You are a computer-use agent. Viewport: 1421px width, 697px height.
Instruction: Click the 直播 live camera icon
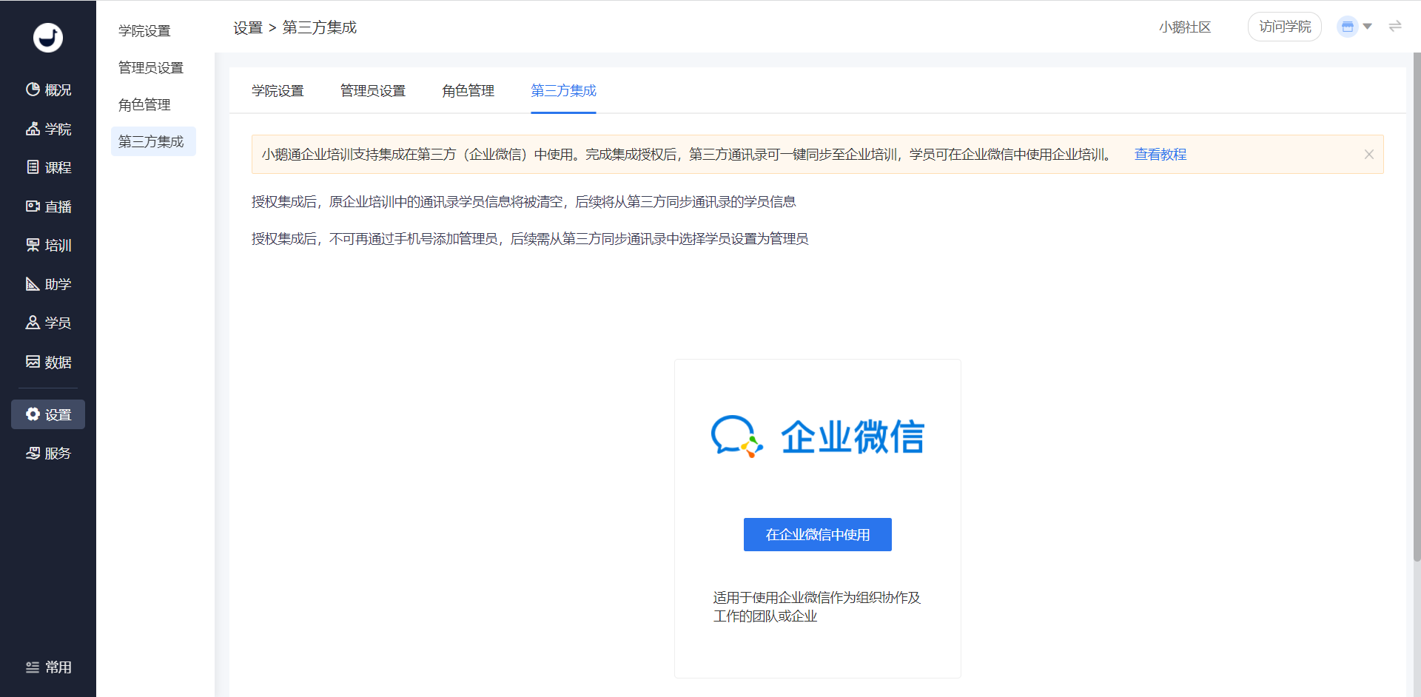pyautogui.click(x=33, y=206)
